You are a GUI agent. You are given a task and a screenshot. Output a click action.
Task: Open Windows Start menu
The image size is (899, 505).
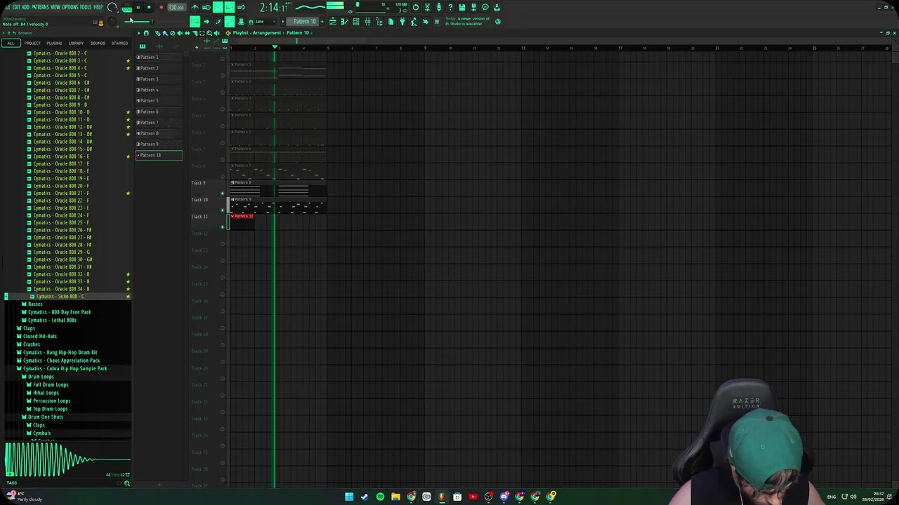point(349,497)
